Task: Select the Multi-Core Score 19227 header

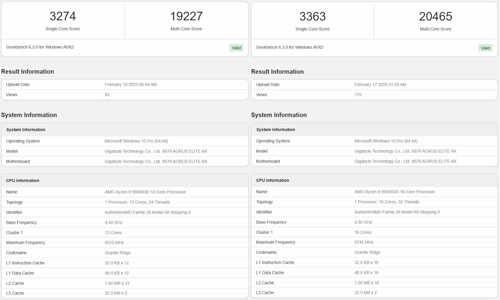Action: 186,16
